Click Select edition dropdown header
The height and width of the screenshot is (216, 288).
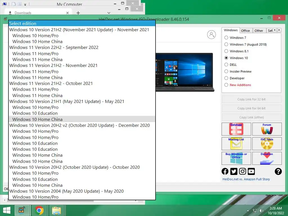coord(82,24)
